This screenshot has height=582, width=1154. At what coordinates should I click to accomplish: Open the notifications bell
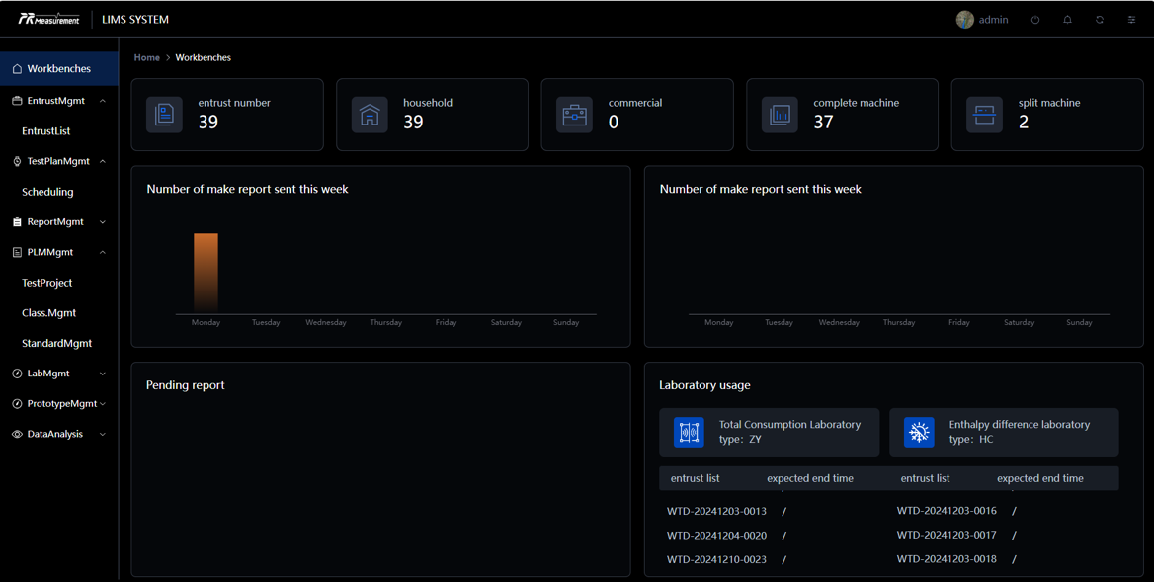(1067, 20)
